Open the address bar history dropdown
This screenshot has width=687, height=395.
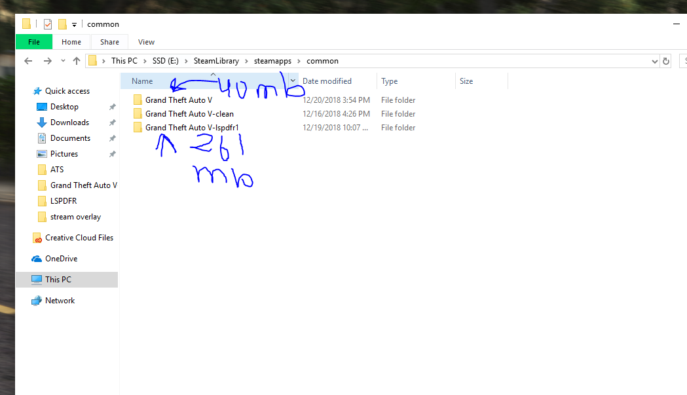pos(654,62)
